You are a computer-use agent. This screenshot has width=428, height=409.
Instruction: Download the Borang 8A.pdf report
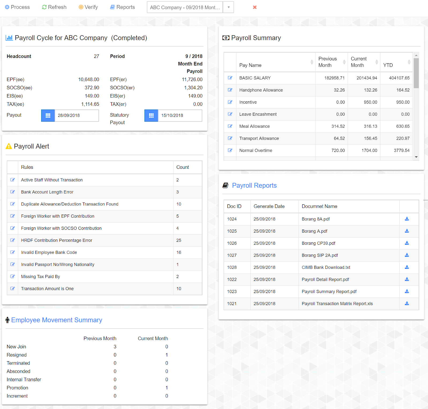coord(407,219)
